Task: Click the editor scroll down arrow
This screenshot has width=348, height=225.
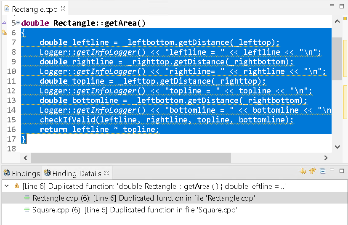Action: [x=337, y=147]
